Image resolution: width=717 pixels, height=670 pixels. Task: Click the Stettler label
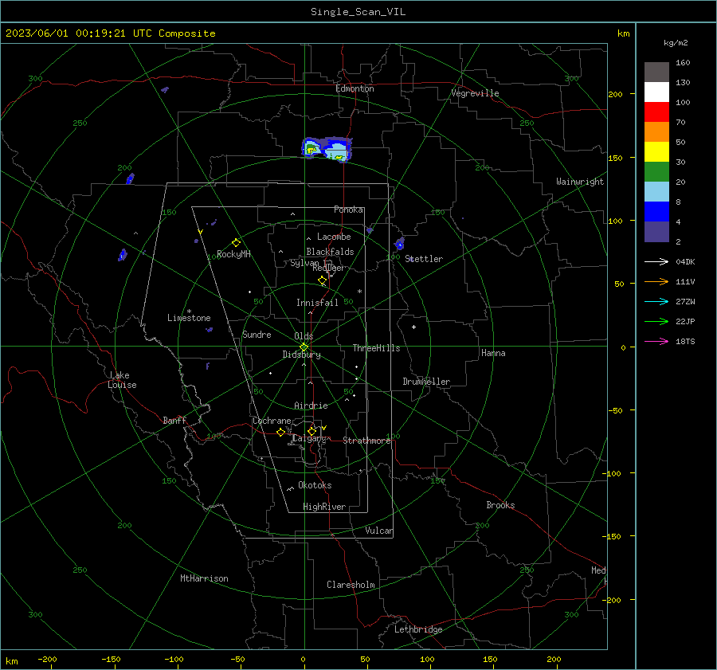(424, 259)
